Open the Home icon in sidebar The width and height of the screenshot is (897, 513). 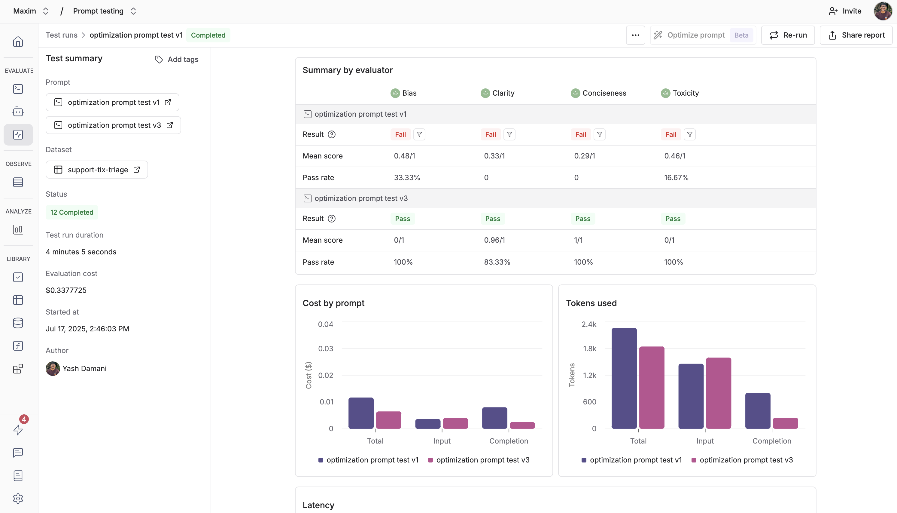click(x=18, y=41)
